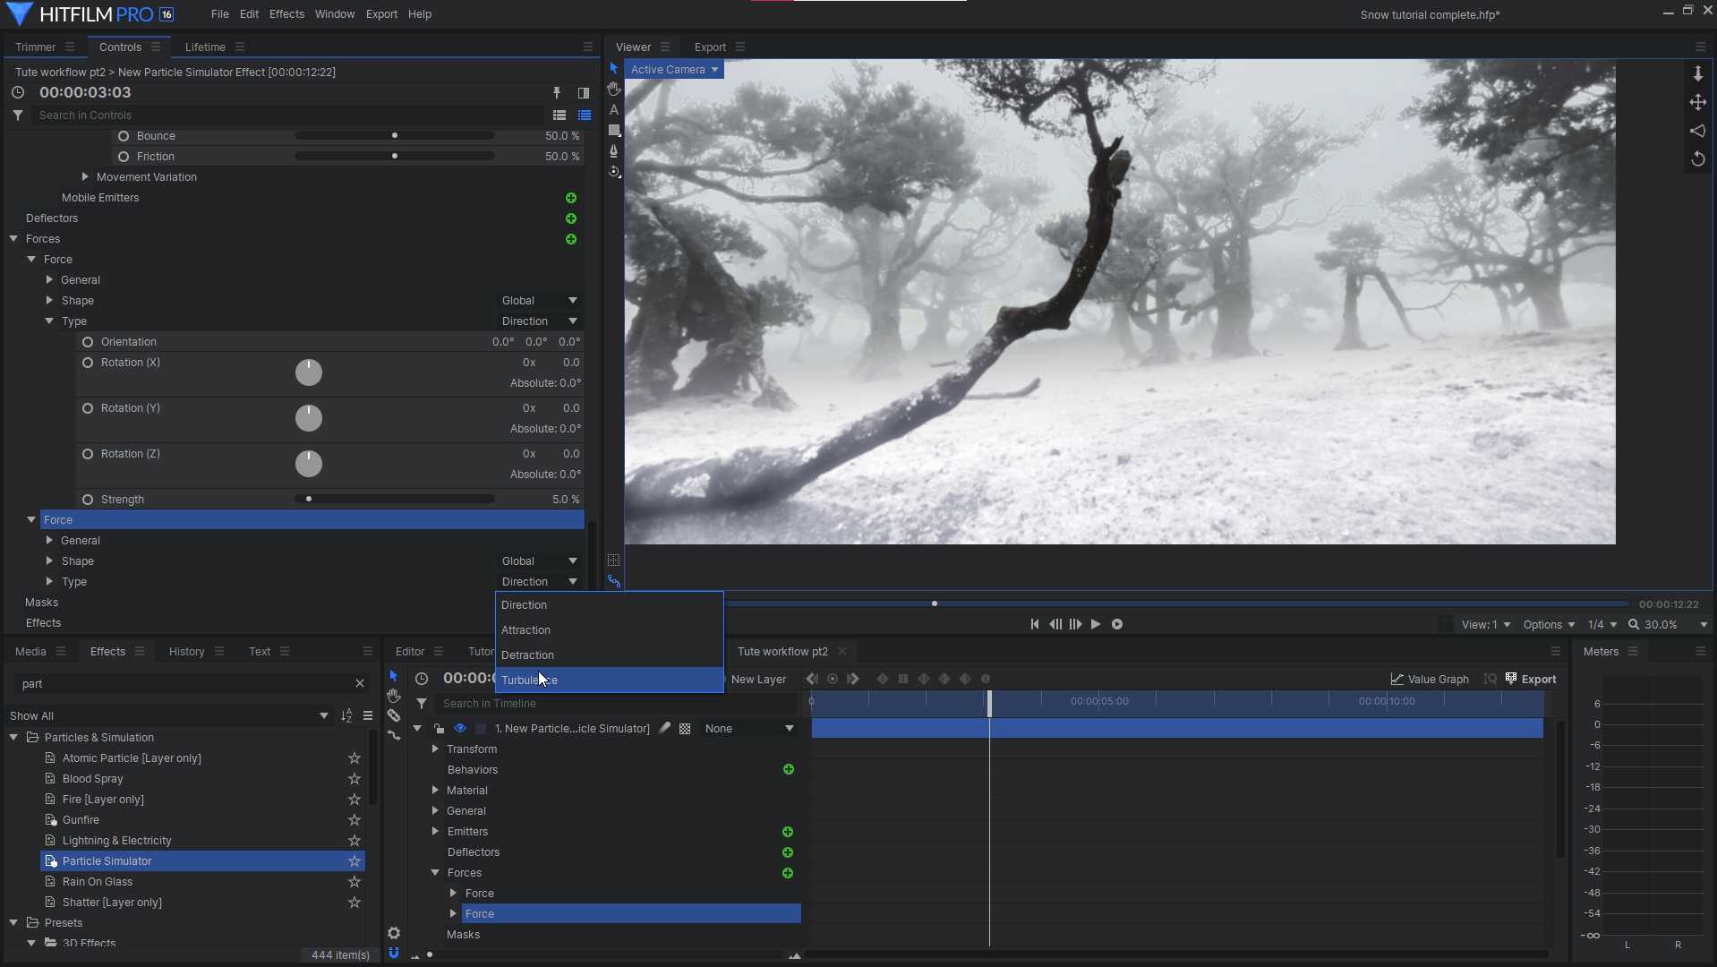The height and width of the screenshot is (967, 1717).
Task: Expand the Transform property in timeline
Action: [x=435, y=749]
